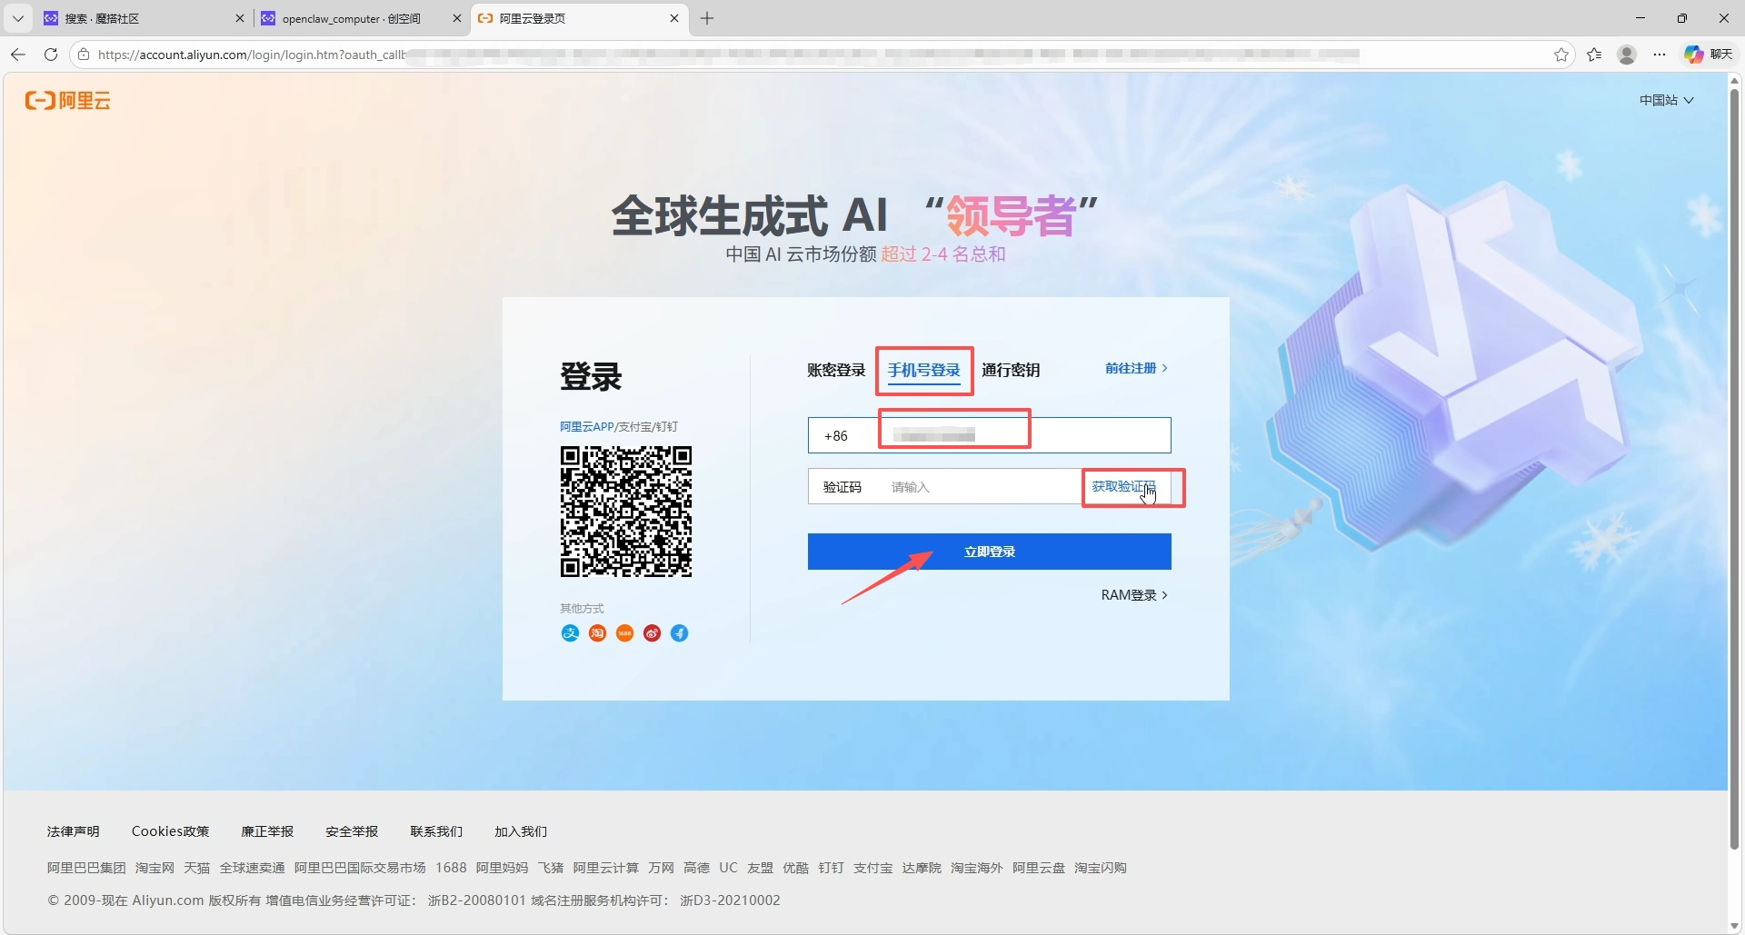Open the 阿里云盘 footer link
The width and height of the screenshot is (1745, 935).
coord(1038,868)
